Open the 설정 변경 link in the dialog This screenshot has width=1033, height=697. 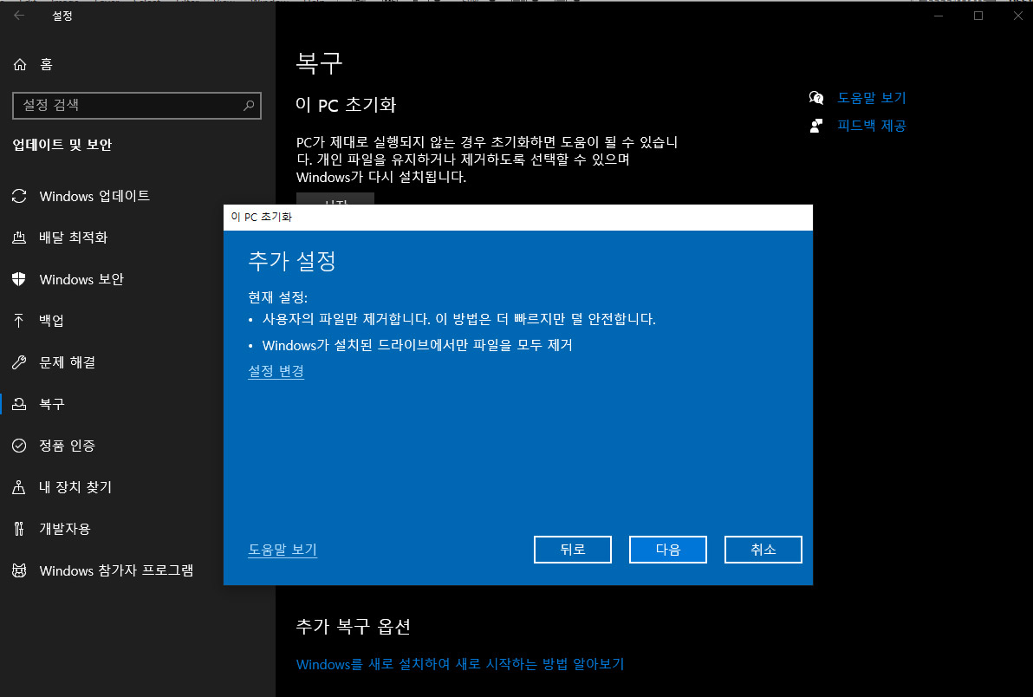click(x=276, y=371)
